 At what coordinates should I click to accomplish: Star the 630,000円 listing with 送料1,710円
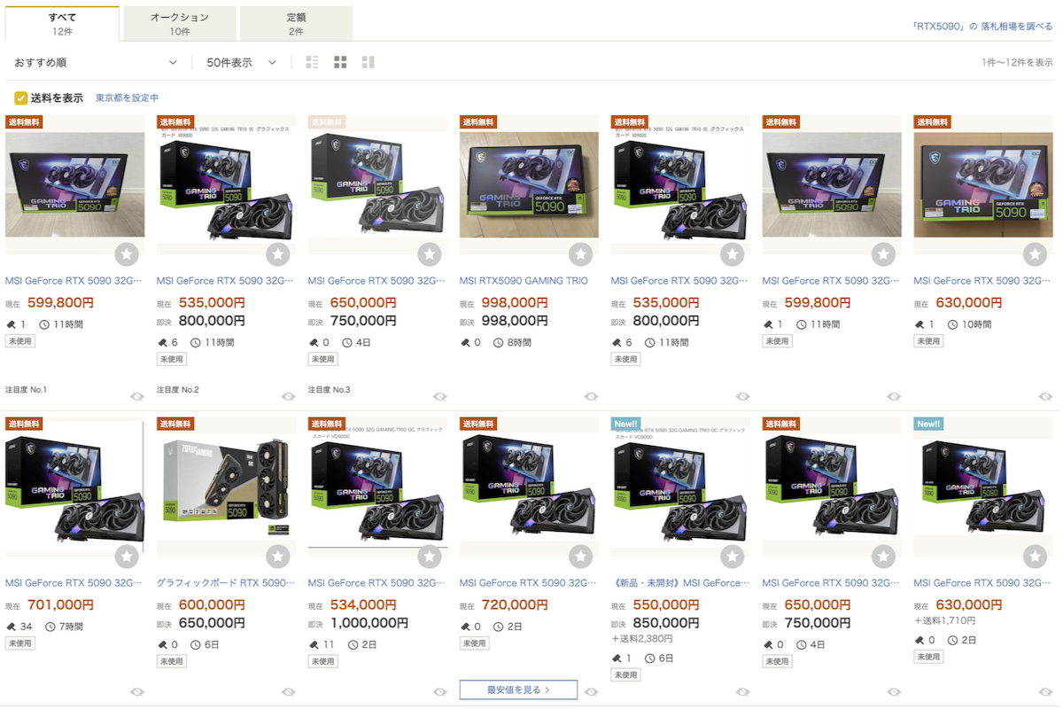click(1035, 557)
